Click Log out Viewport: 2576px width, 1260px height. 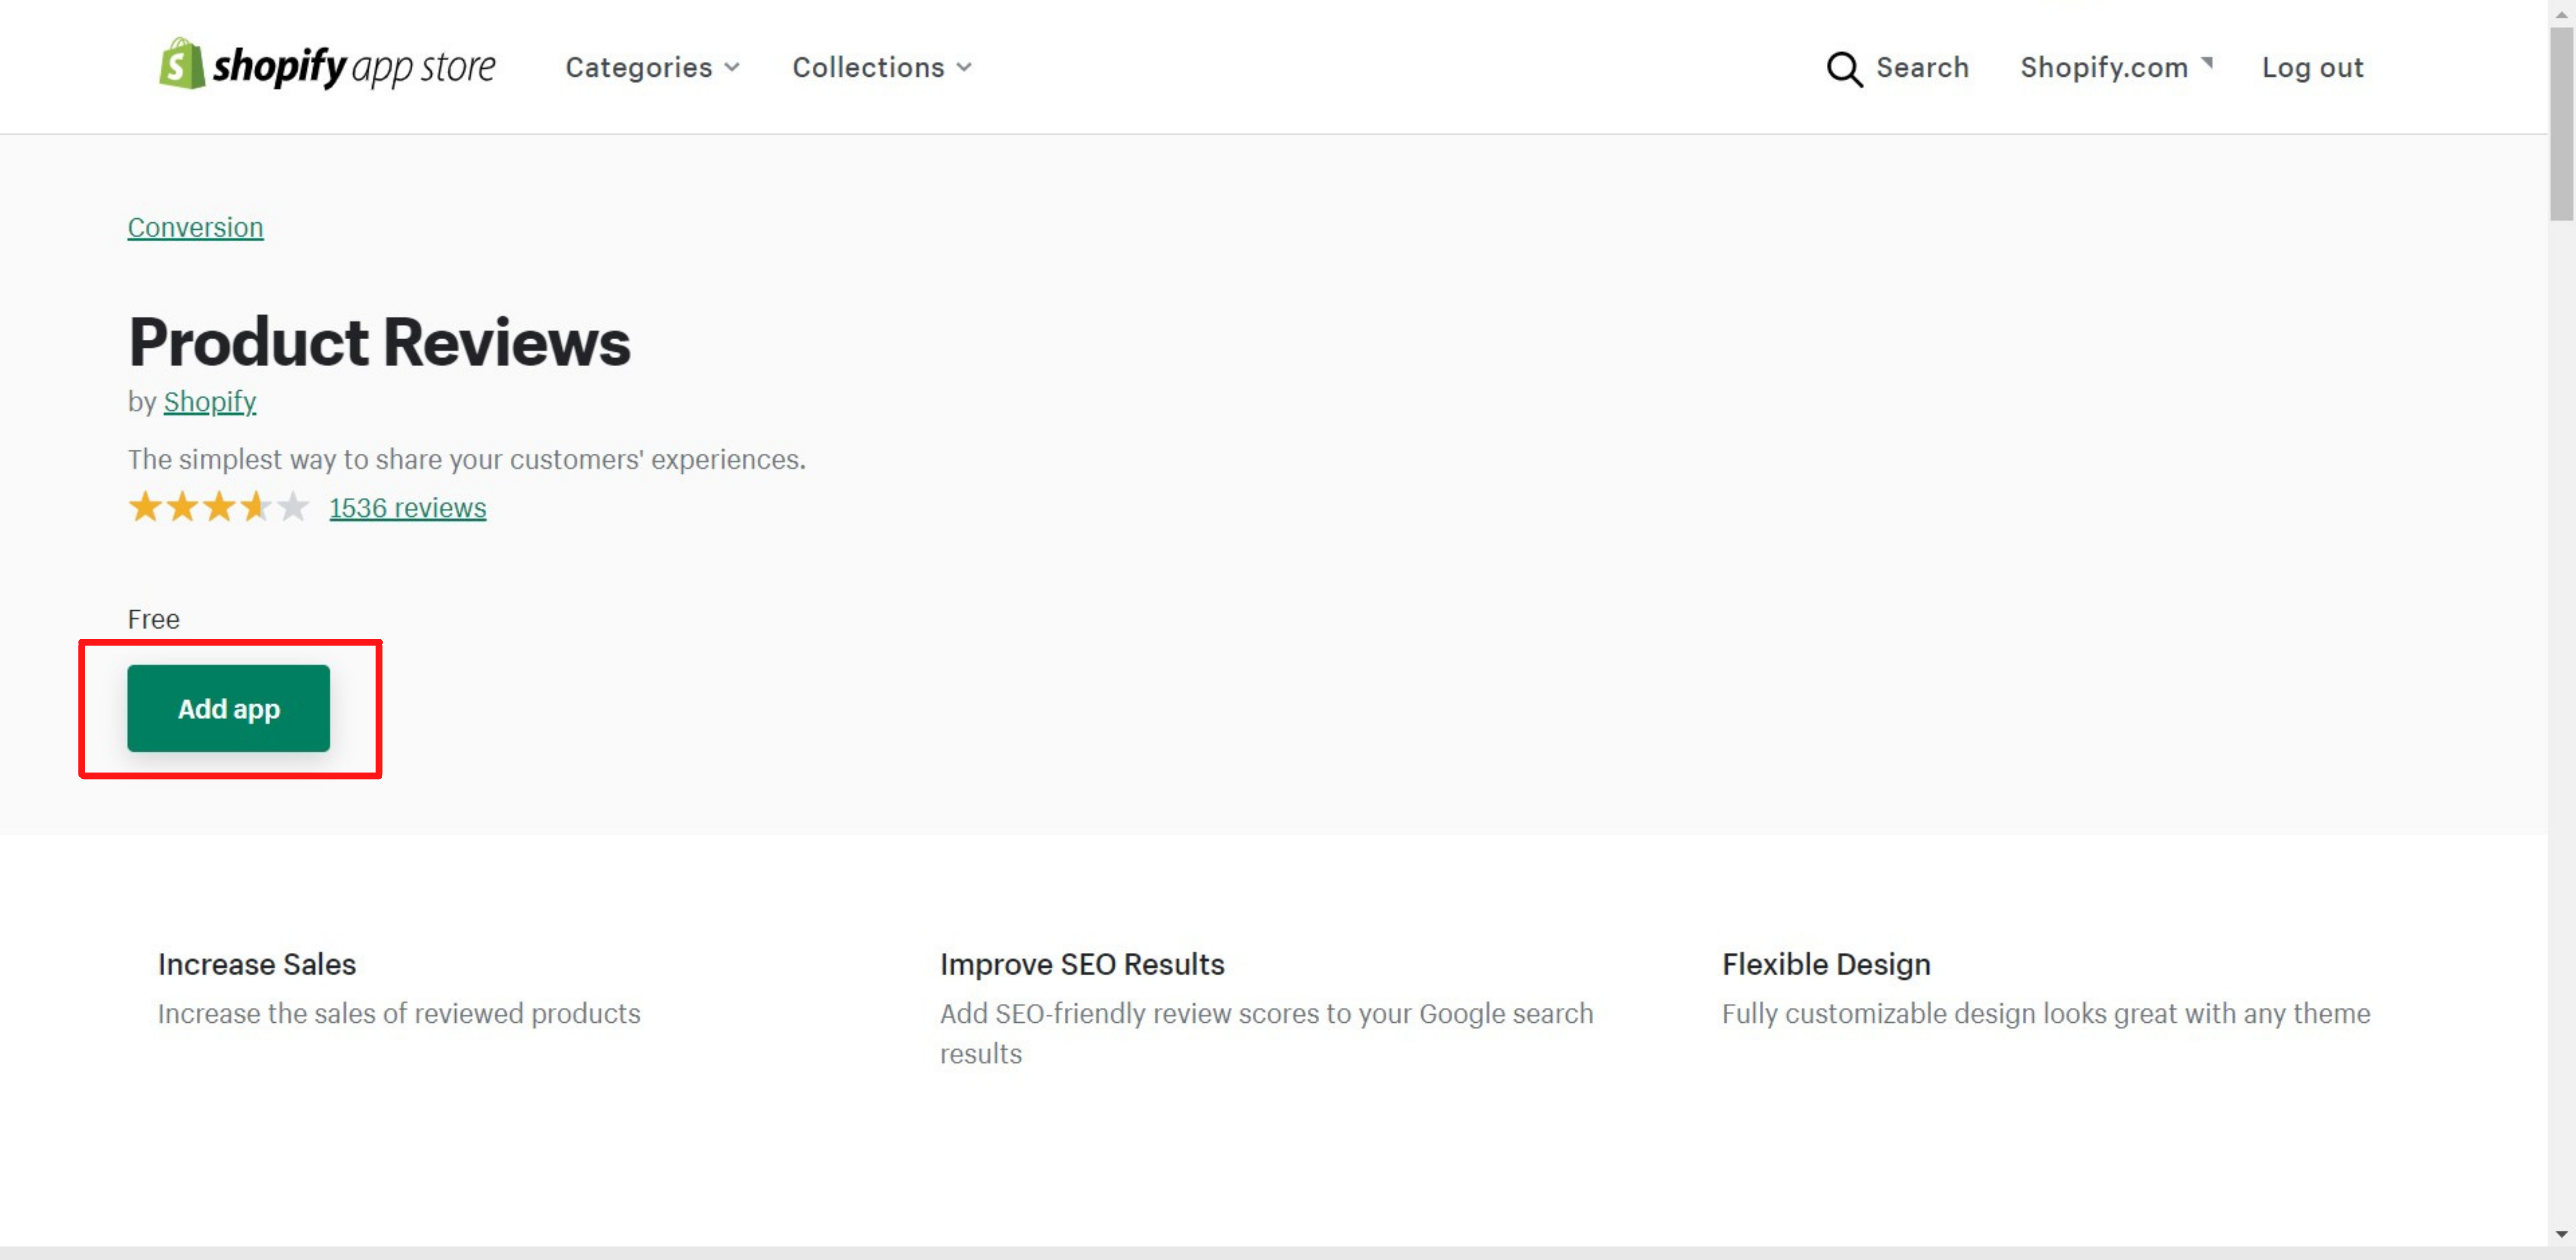click(x=2312, y=67)
